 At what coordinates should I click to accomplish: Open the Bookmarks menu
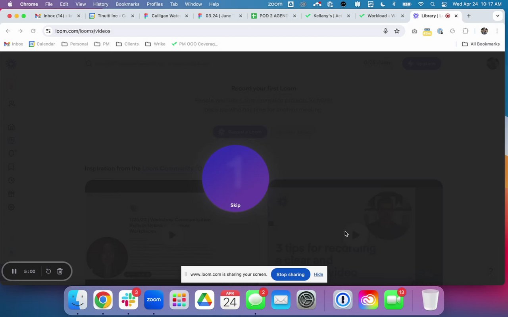tap(127, 4)
